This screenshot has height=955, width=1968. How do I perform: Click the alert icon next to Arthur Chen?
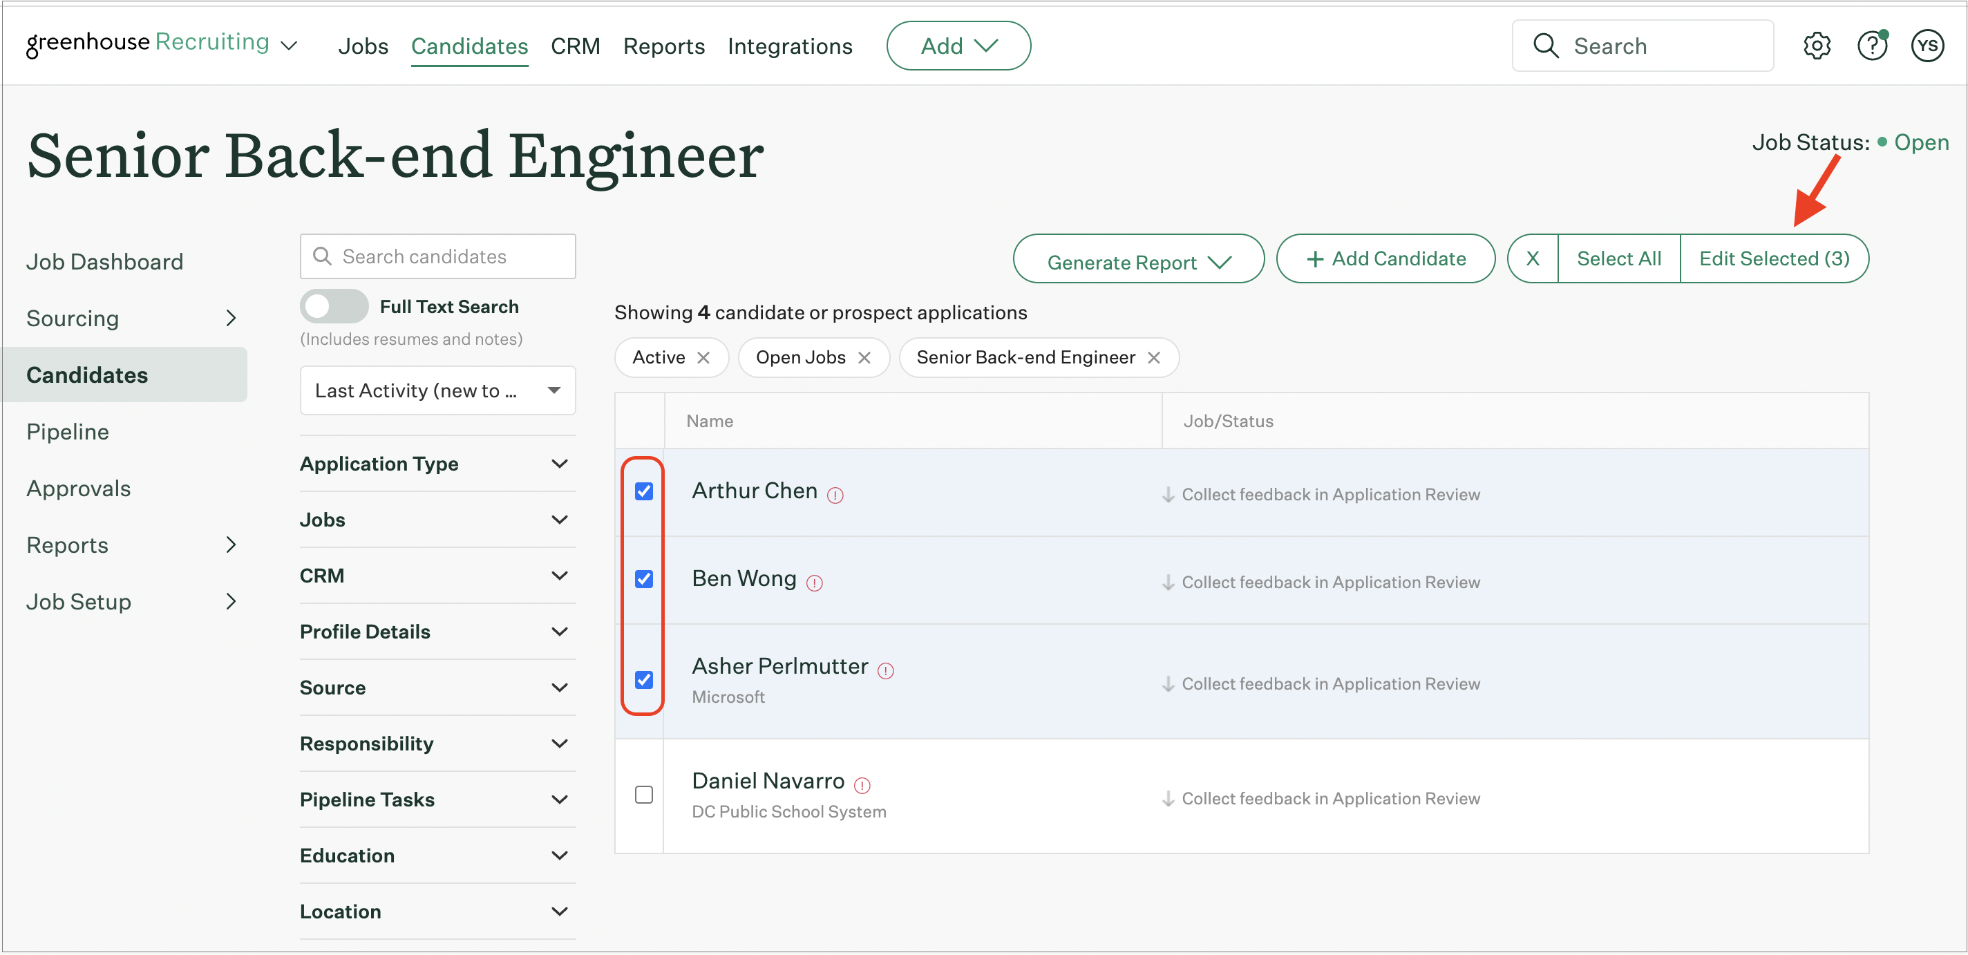[x=835, y=495]
